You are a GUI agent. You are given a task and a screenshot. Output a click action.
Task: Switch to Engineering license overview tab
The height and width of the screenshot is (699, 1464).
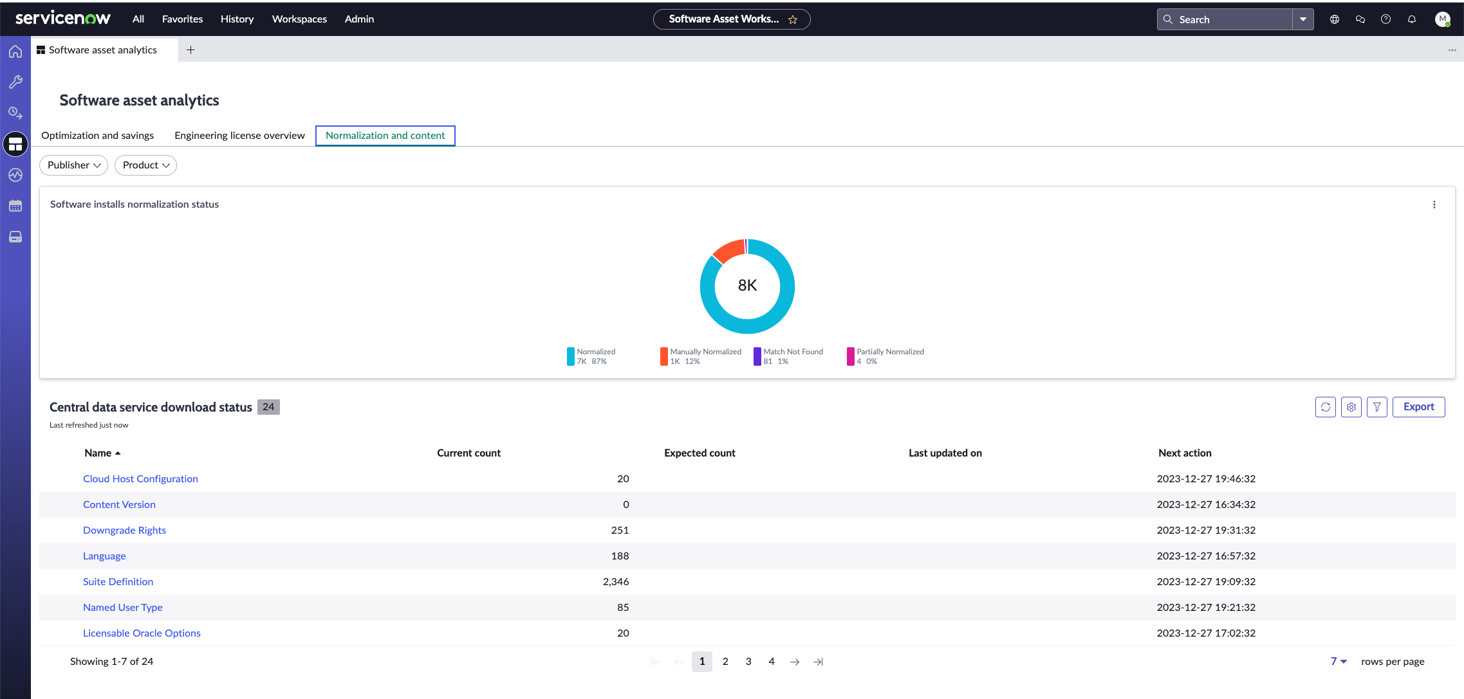tap(239, 135)
